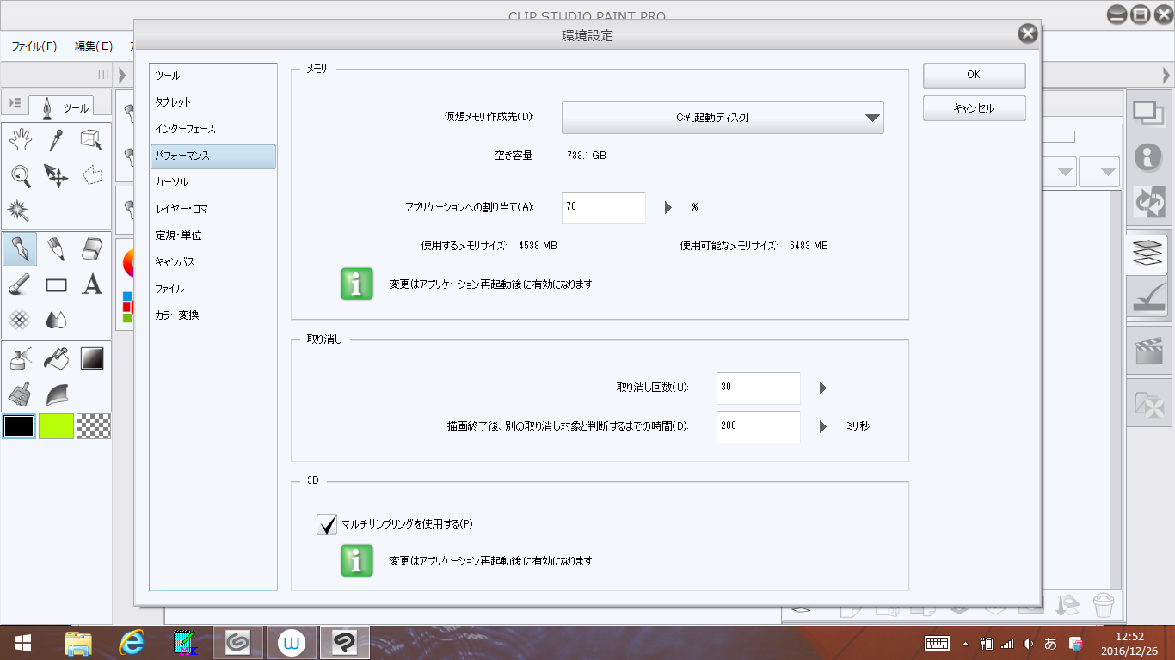Open the tool palette menu icon
This screenshot has width=1175, height=660.
point(15,103)
